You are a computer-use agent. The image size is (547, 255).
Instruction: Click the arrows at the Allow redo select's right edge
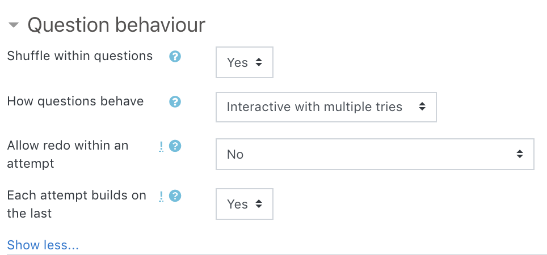519,154
